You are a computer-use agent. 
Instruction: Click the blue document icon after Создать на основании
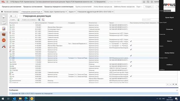[x=39, y=20]
